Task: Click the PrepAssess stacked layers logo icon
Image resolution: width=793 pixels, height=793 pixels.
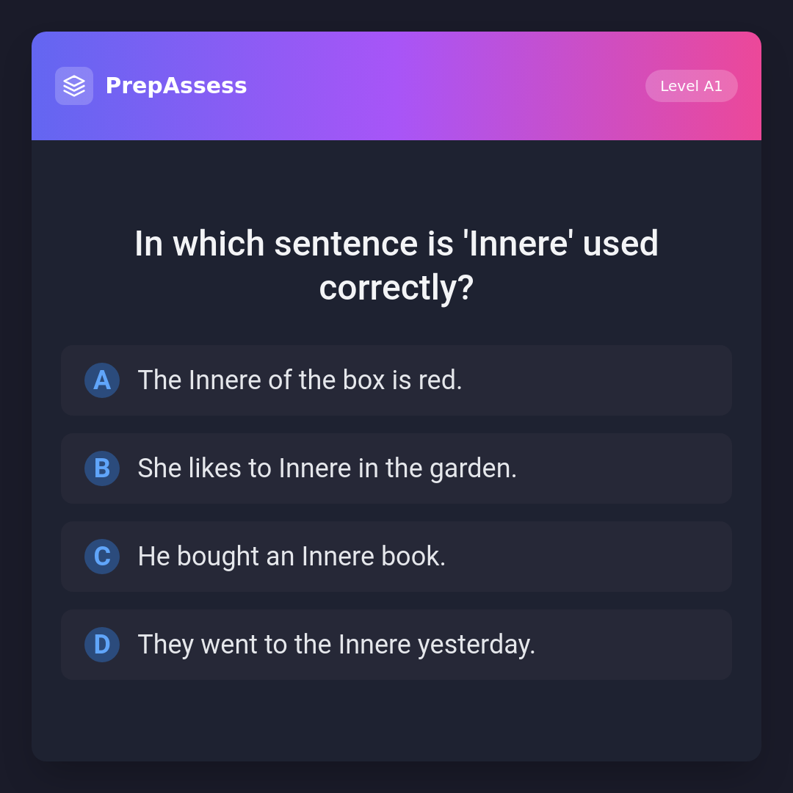Action: [74, 86]
